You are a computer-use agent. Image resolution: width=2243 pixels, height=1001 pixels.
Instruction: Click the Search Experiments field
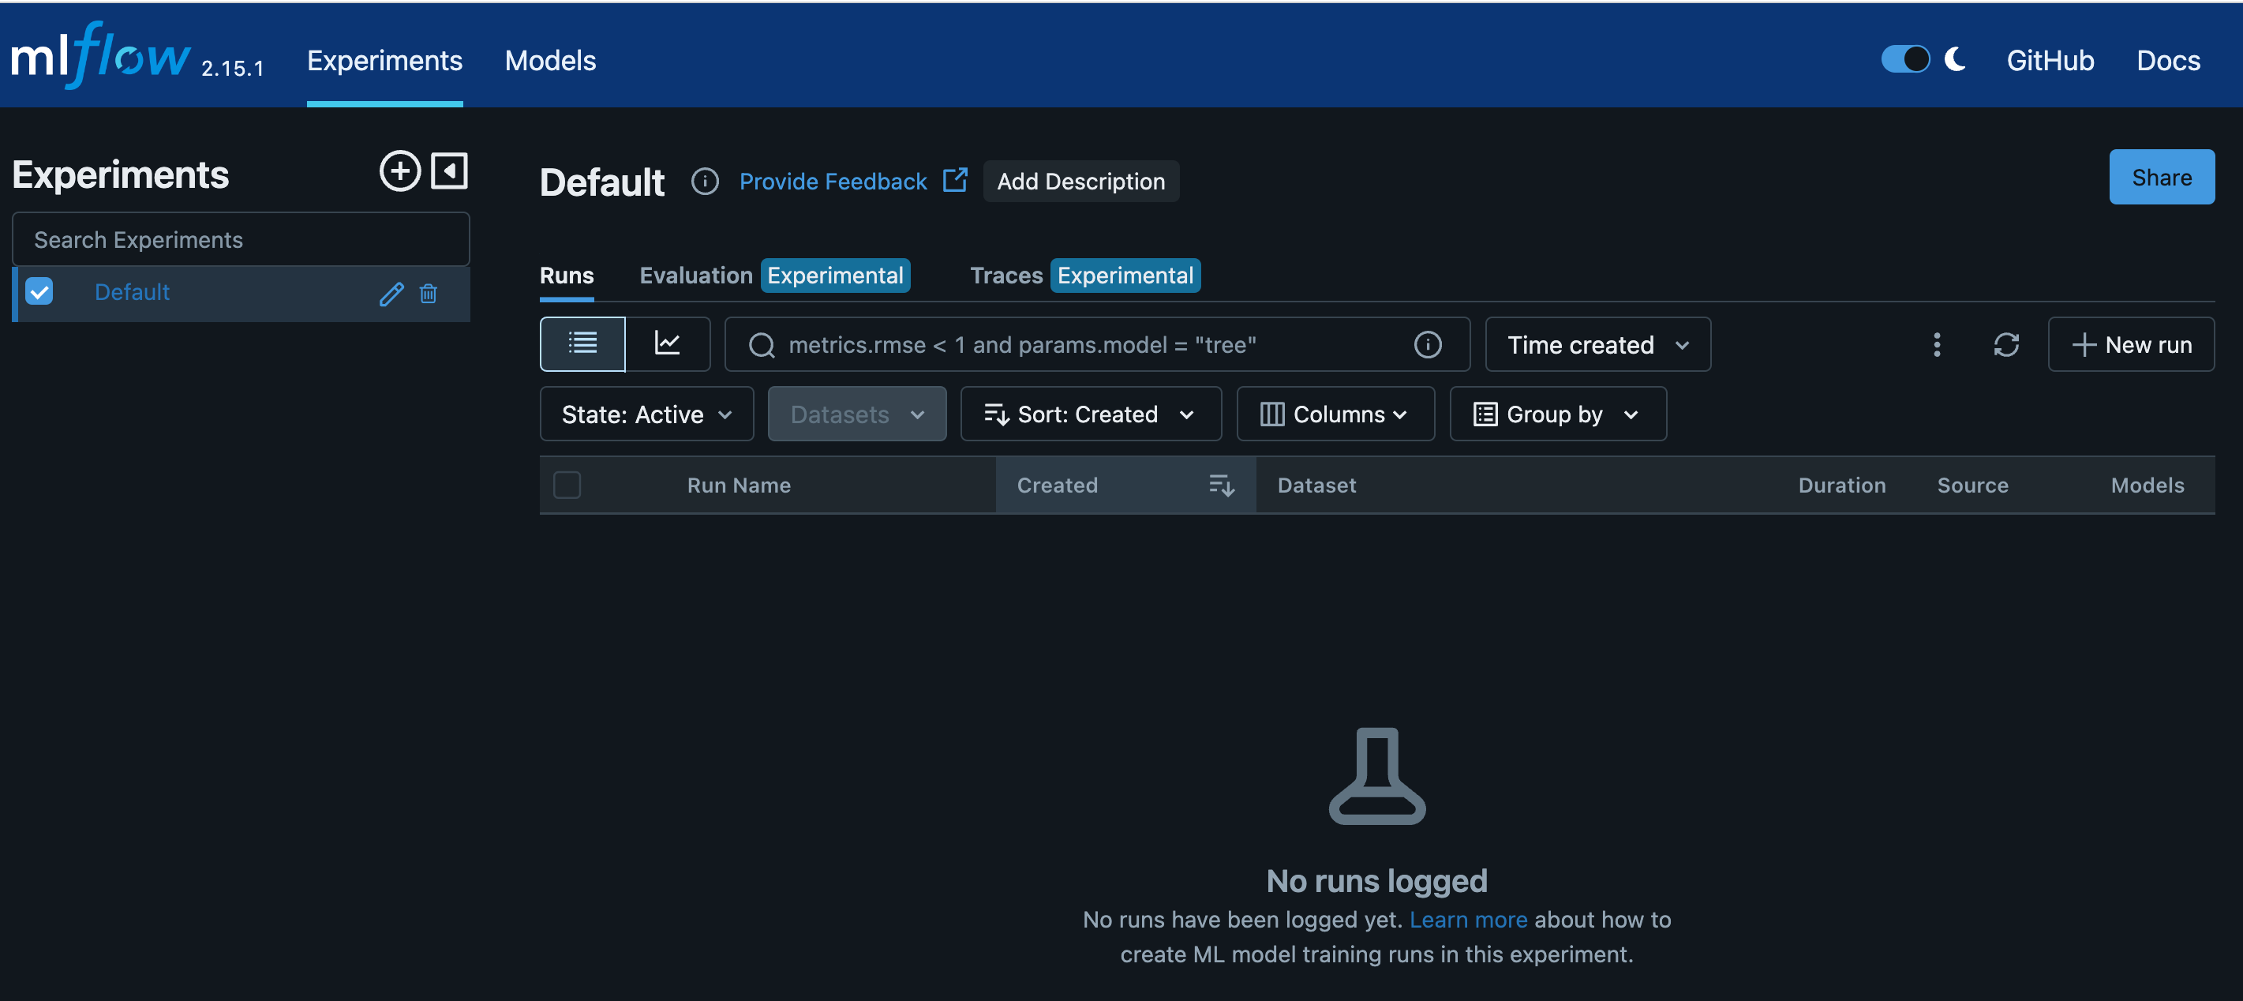click(x=242, y=239)
